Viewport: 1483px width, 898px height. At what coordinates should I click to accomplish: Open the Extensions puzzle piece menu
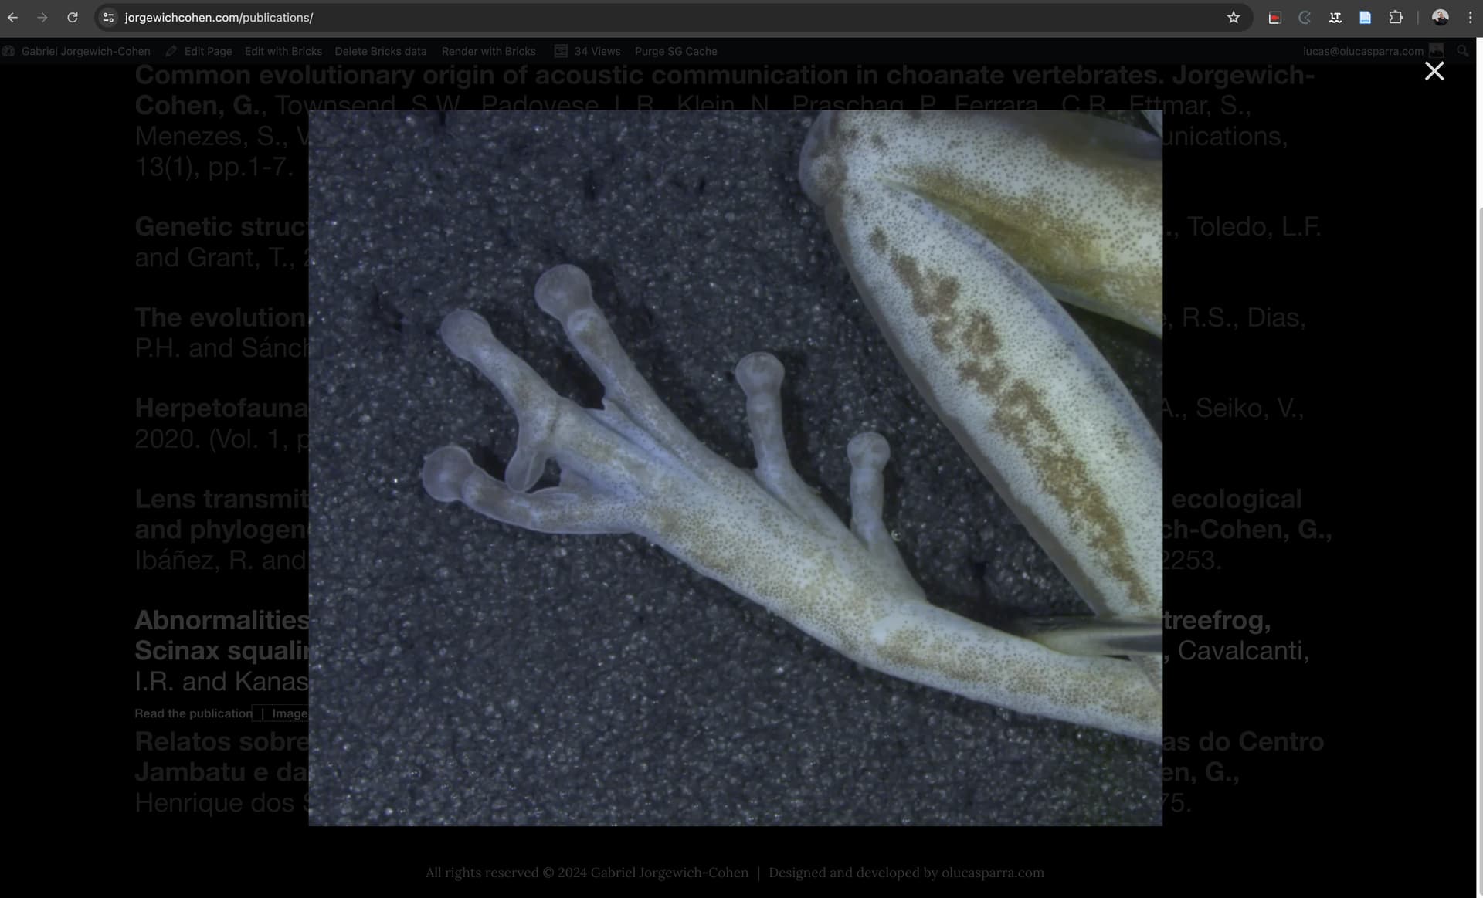tap(1396, 17)
